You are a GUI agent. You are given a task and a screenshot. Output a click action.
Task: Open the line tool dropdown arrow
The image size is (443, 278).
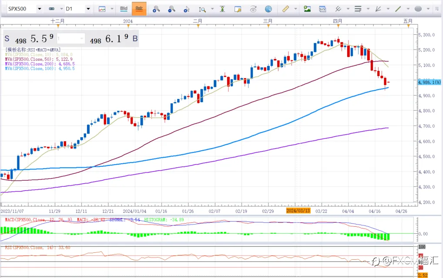click(x=408, y=9)
